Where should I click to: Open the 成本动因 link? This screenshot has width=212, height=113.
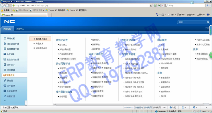[96, 59]
